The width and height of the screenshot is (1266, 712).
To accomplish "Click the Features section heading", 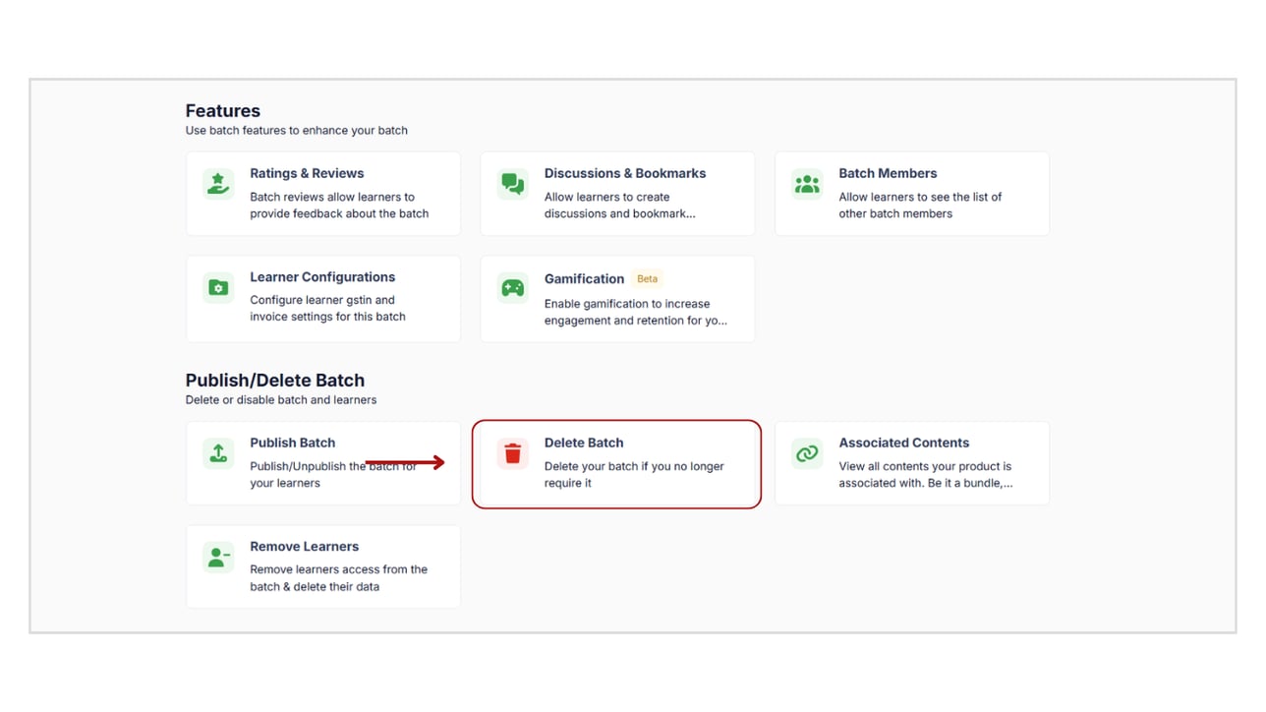I will click(223, 111).
